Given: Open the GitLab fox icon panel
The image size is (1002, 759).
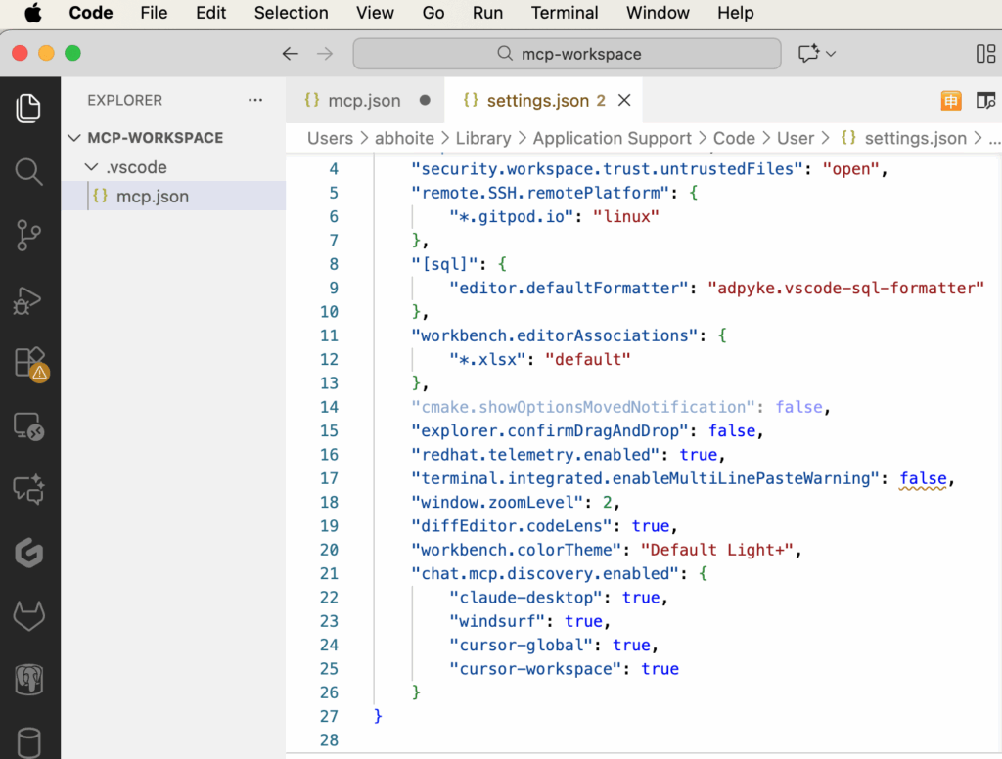Looking at the screenshot, I should [28, 616].
